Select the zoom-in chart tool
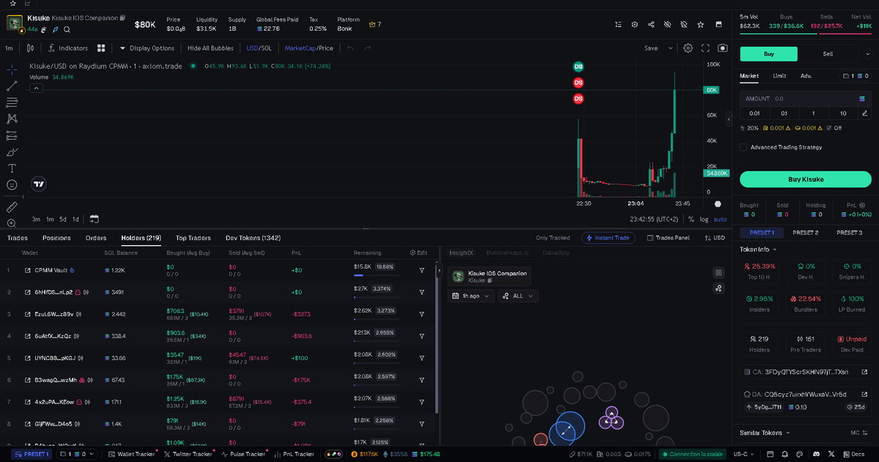The width and height of the screenshot is (879, 462). (12, 223)
